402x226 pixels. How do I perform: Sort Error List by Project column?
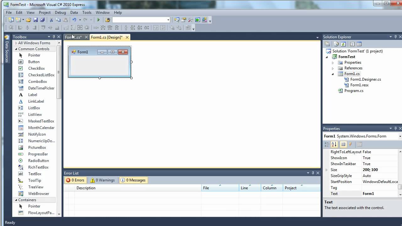pos(301,188)
